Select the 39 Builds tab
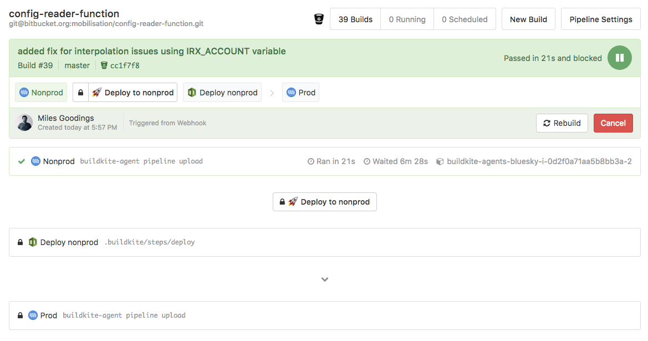This screenshot has width=648, height=341. (355, 18)
